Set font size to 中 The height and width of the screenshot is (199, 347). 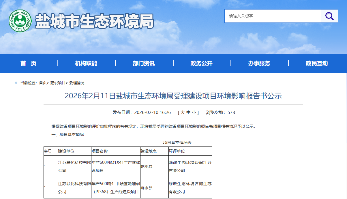click(188, 112)
